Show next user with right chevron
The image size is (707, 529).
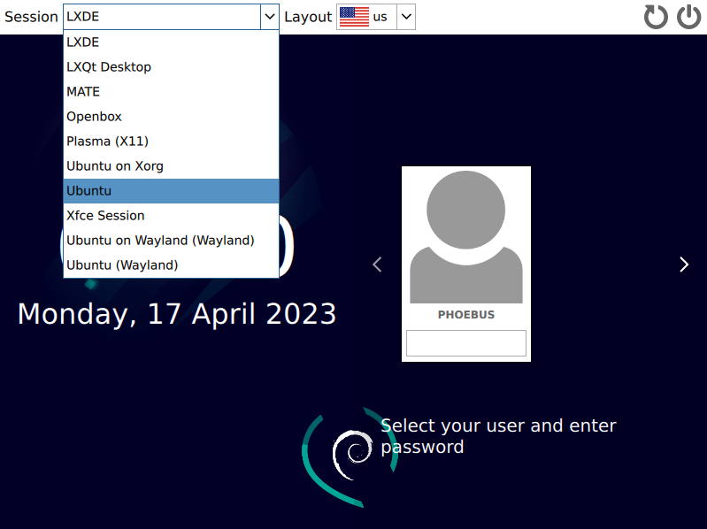684,264
